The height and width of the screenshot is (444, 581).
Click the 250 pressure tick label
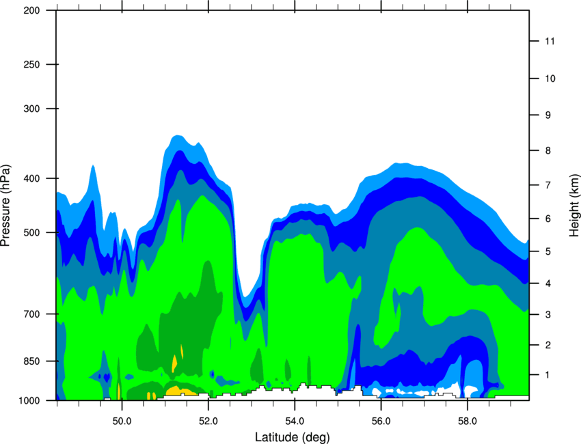click(31, 64)
